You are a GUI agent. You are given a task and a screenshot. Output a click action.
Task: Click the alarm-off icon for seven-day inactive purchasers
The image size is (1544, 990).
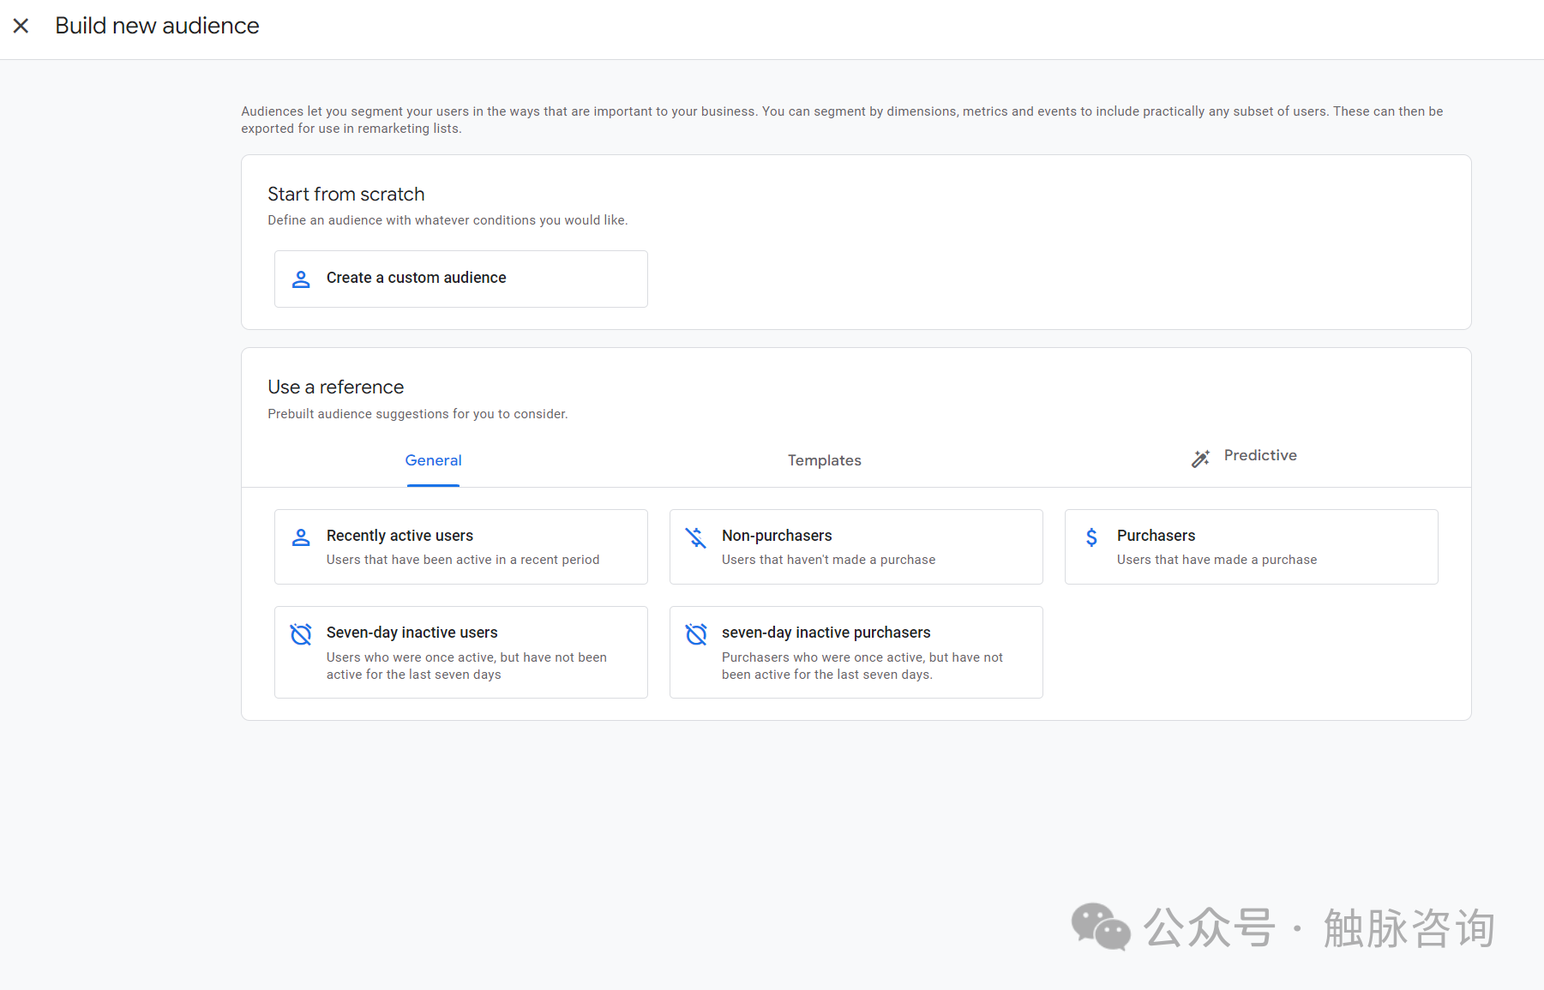(x=696, y=634)
